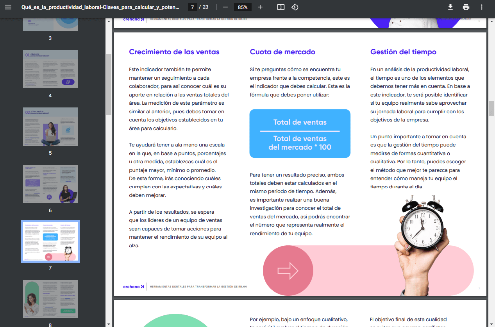Toggle the thumbnail sidebar with the hamburger icon
Viewport: 495px width, 327px height.
[x=8, y=7]
